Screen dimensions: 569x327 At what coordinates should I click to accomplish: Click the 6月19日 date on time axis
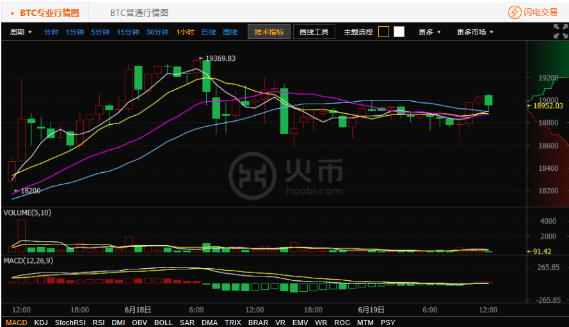[x=371, y=310]
